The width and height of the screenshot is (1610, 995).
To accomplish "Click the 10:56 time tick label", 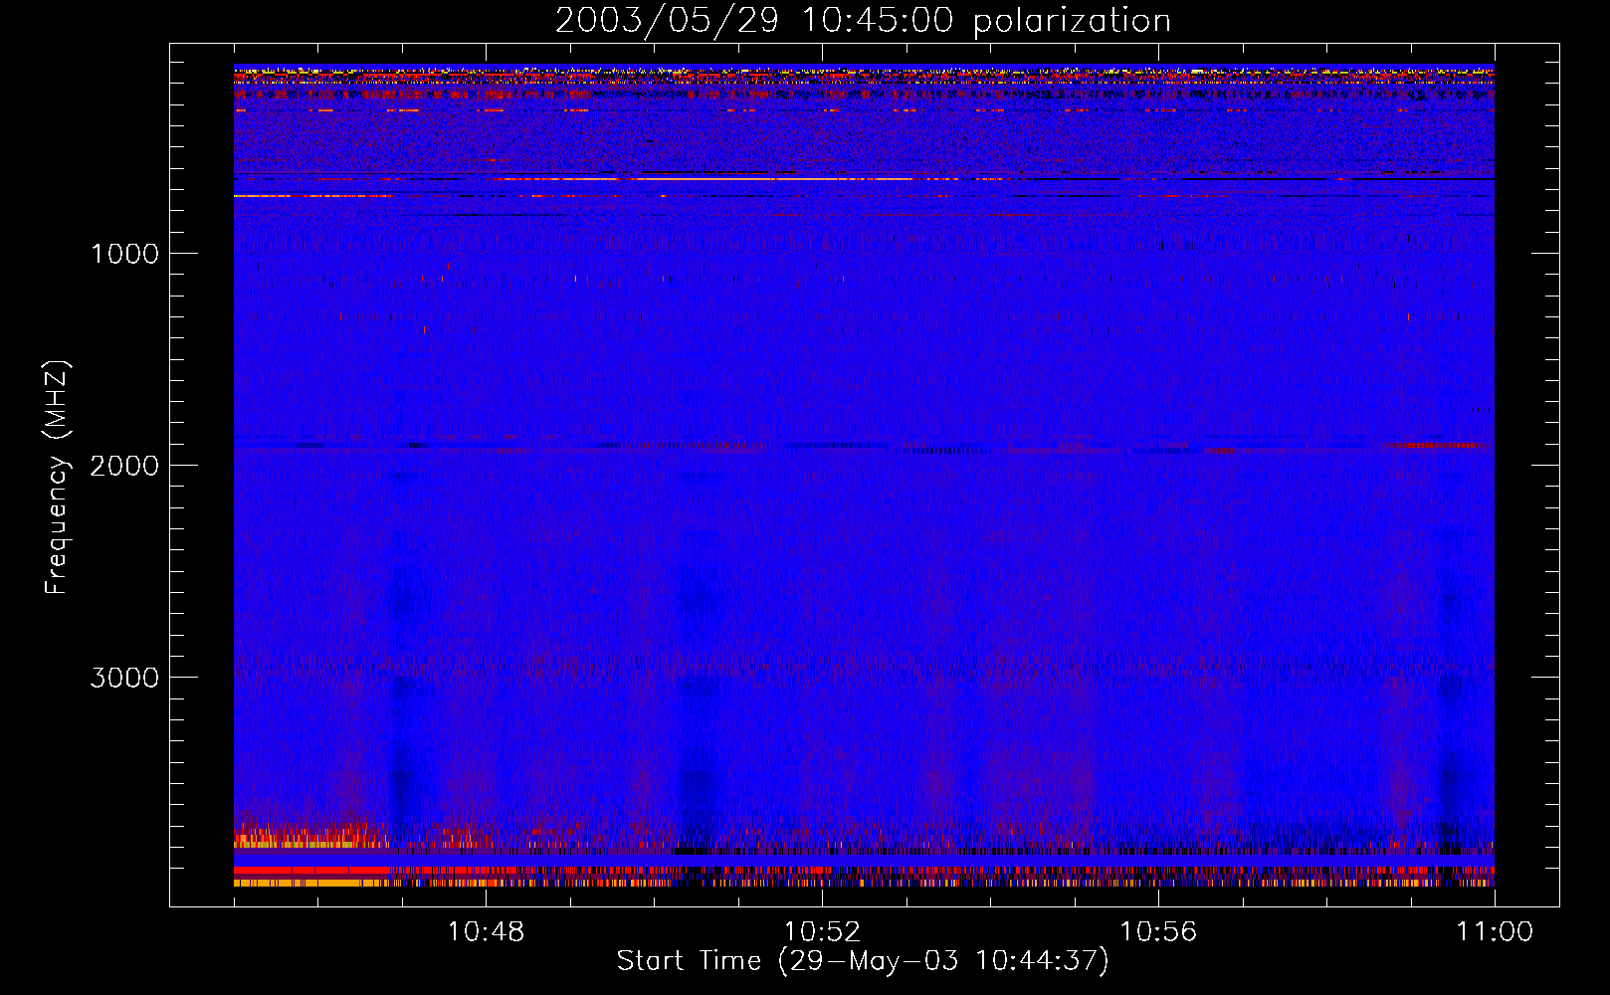I will (1158, 932).
